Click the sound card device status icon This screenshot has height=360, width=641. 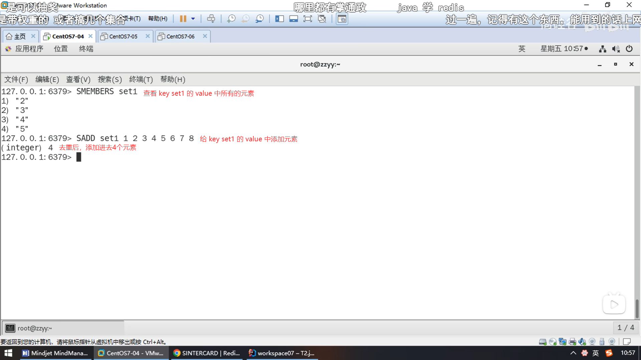pos(582,342)
